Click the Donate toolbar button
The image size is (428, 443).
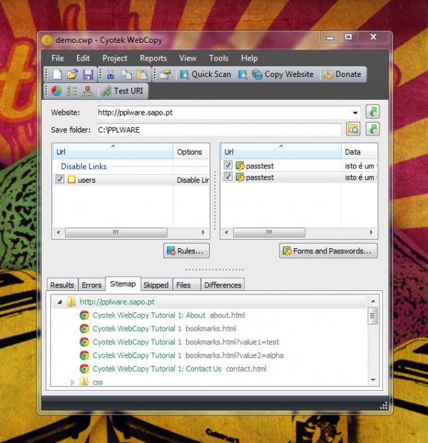coord(342,75)
